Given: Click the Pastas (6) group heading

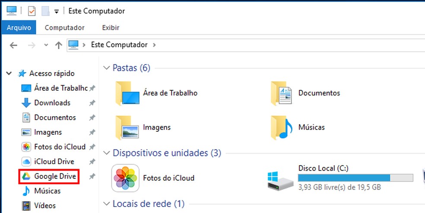Looking at the screenshot, I should [x=131, y=68].
